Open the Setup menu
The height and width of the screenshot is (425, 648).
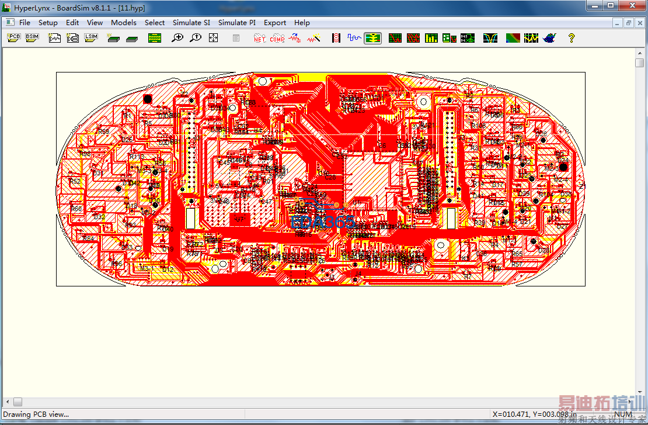pos(48,23)
